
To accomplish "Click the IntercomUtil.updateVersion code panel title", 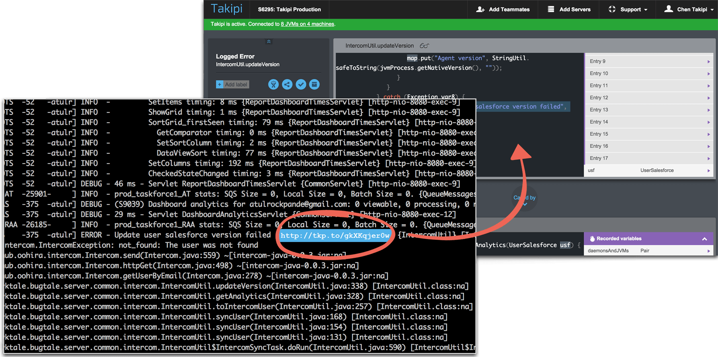I will click(380, 46).
